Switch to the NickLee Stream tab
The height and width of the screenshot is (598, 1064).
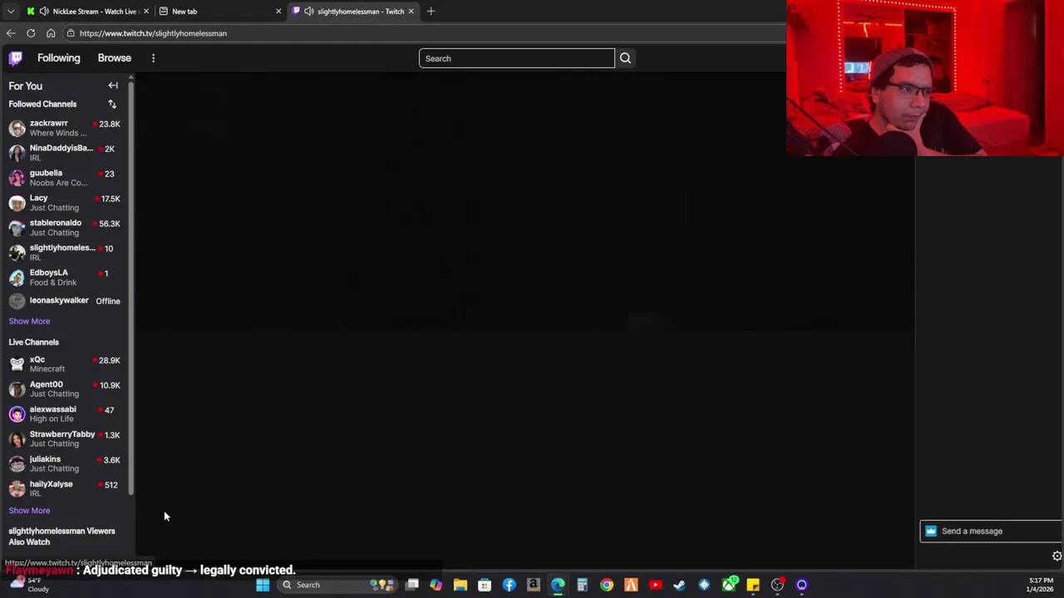coord(87,11)
